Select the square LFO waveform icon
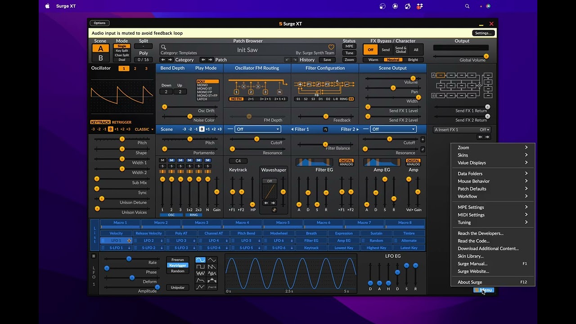The height and width of the screenshot is (324, 576). [x=201, y=267]
